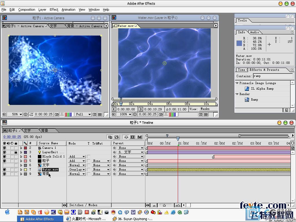This screenshot has width=296, height=222.
Task: Unlock the LayerEmit layer
Action: 16,152
